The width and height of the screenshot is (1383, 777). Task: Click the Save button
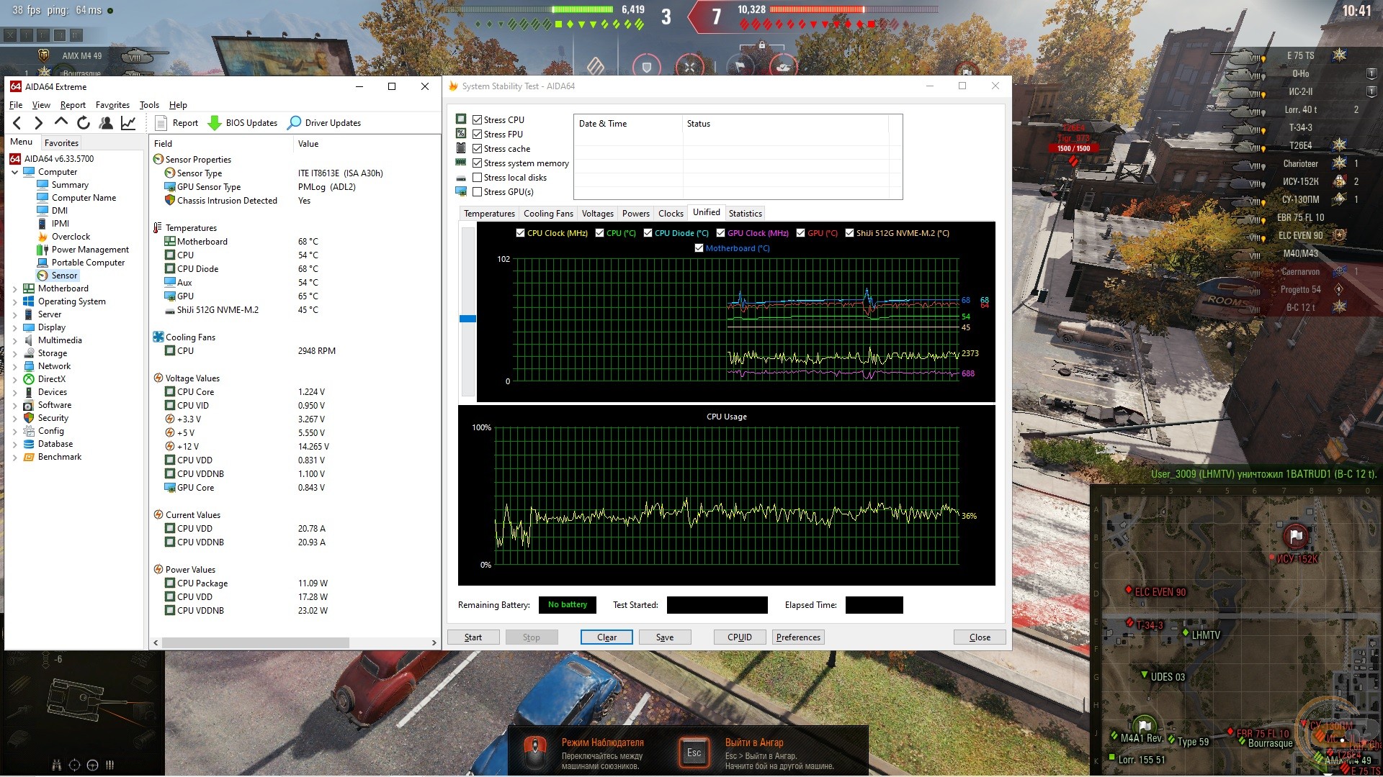click(665, 637)
